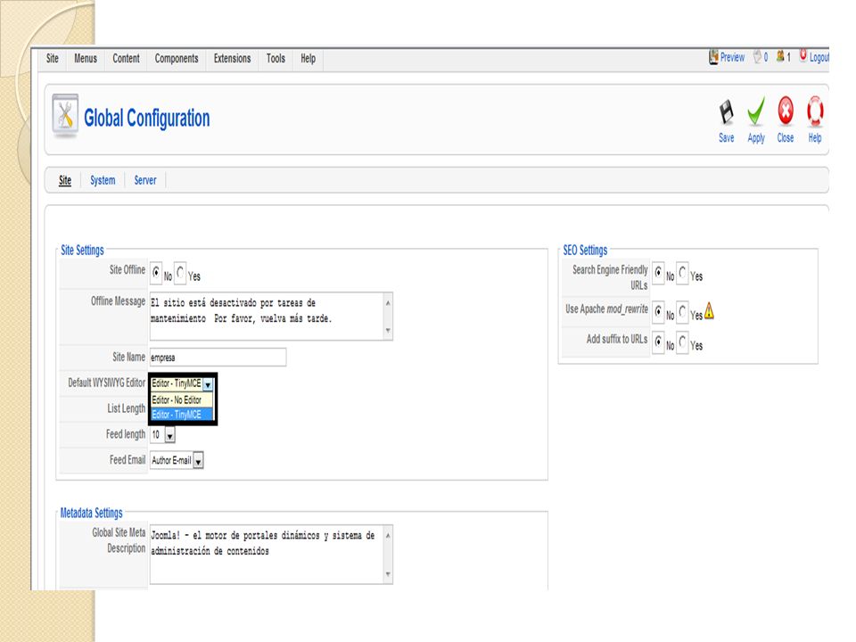Click the Logout link text
The width and height of the screenshot is (856, 642).
[819, 57]
